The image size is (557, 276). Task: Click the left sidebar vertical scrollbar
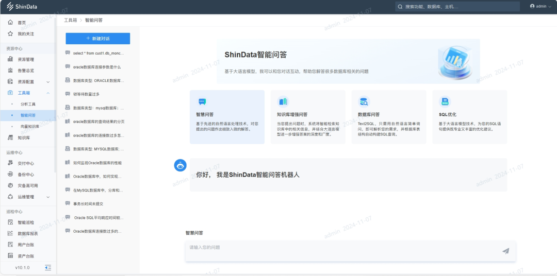[55, 94]
